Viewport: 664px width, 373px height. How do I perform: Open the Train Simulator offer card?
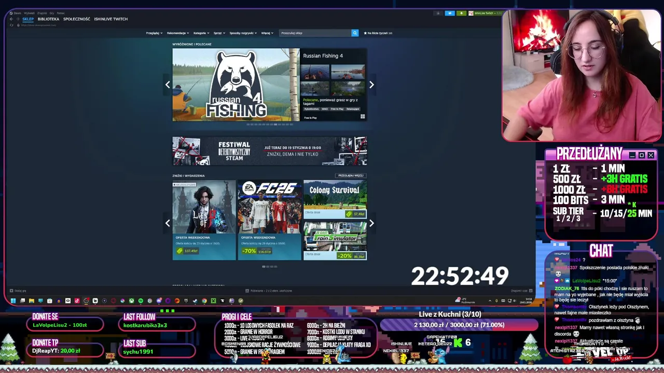[x=335, y=240]
